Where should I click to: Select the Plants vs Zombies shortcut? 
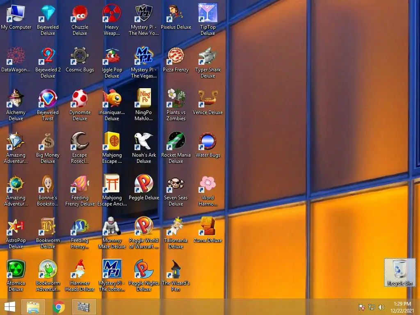tap(176, 105)
